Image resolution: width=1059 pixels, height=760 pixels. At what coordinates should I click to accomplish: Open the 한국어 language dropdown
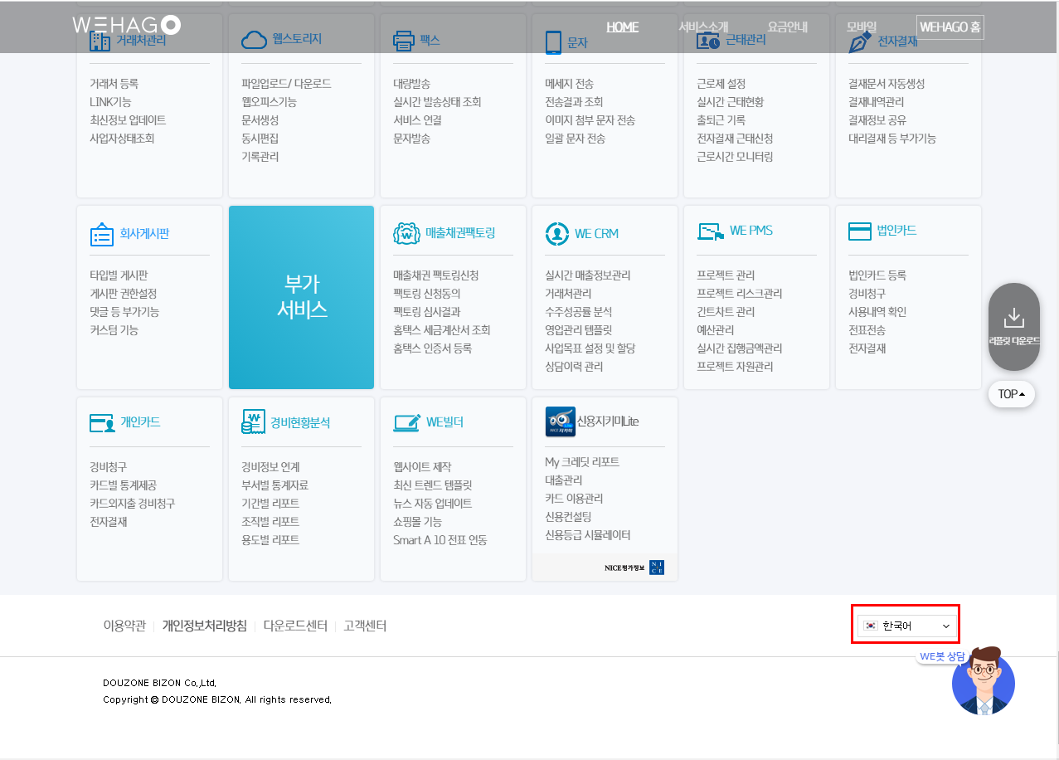[x=906, y=626]
